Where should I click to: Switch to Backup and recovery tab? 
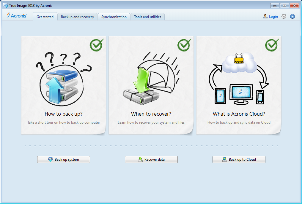77,17
